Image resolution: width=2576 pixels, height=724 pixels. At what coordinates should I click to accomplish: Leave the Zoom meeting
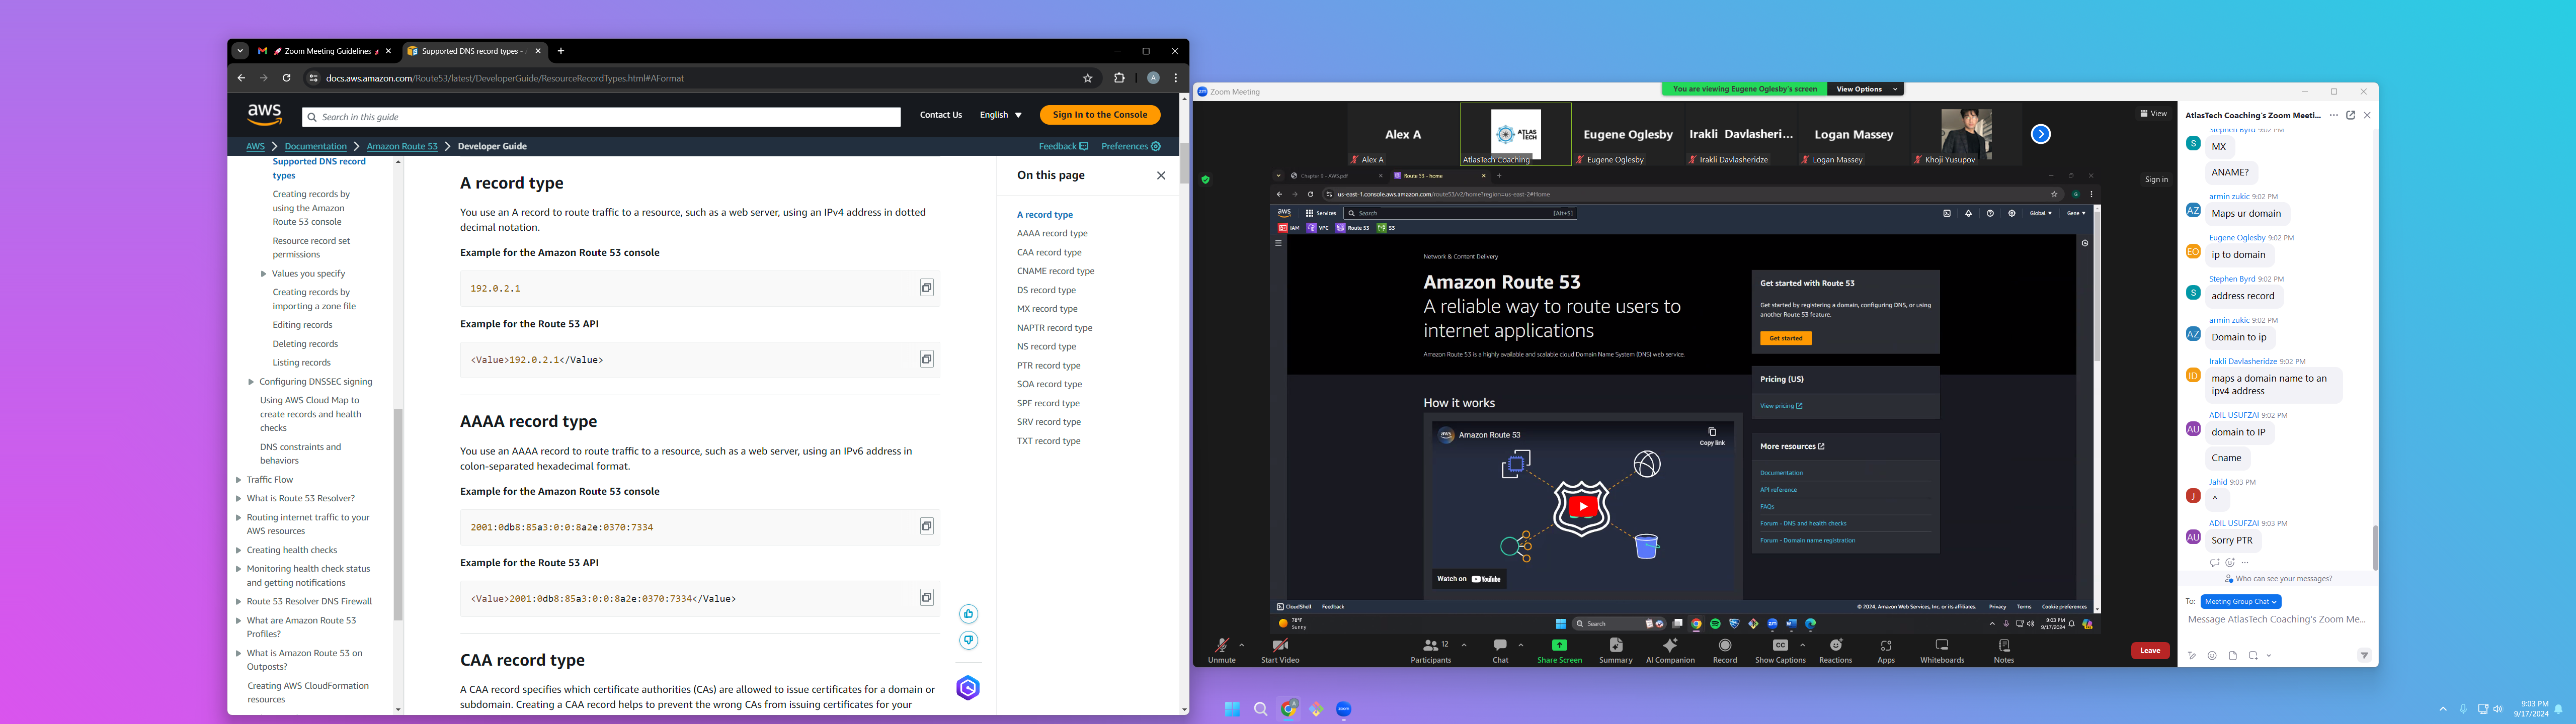coord(2149,651)
